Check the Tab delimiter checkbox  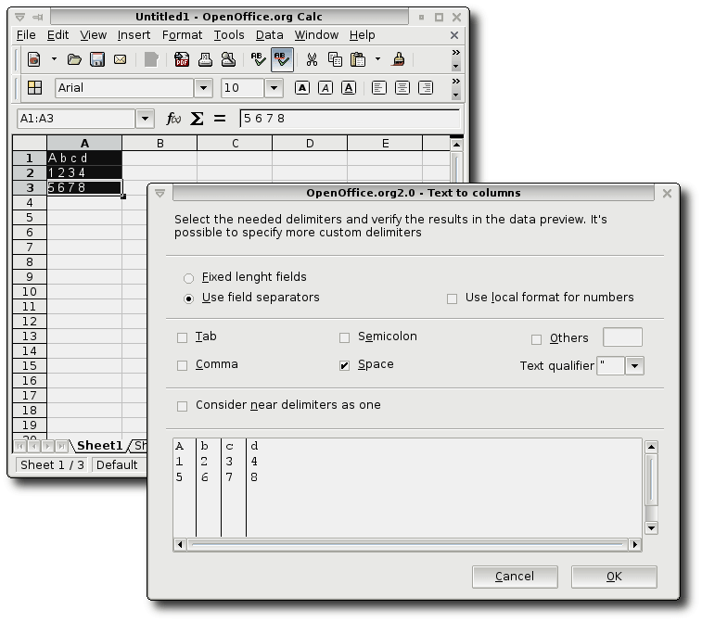pyautogui.click(x=182, y=337)
